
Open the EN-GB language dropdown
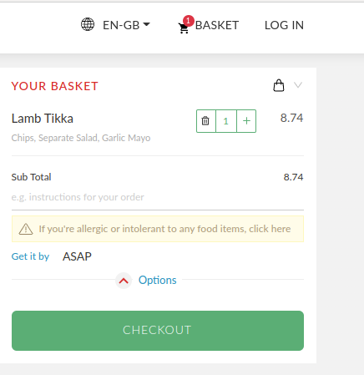[x=126, y=25]
